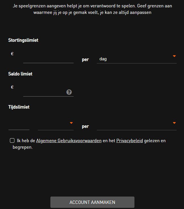This screenshot has height=209, width=184.
Task: Click the Saldo limiet heading
Action: [x=20, y=74]
